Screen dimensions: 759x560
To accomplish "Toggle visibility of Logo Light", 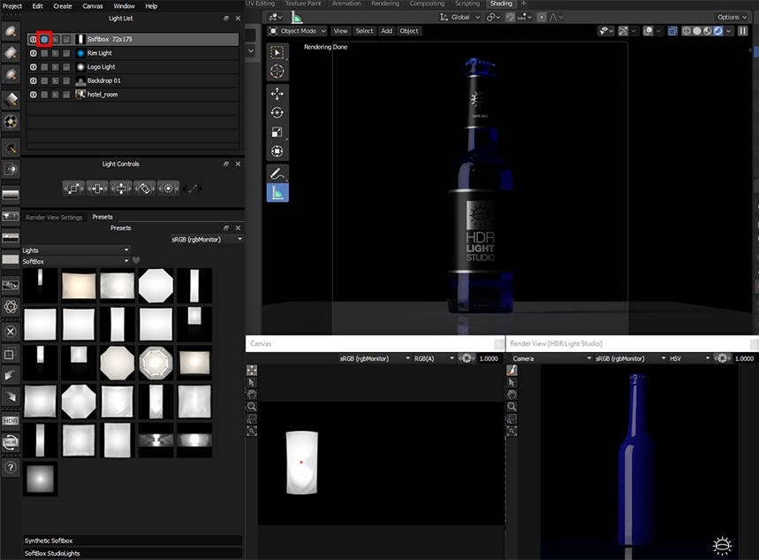I will (33, 67).
